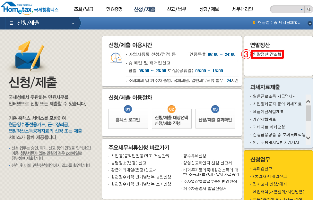Click the hamburger icon beside 신청/제출
This screenshot has width=313, height=200.
12,23
